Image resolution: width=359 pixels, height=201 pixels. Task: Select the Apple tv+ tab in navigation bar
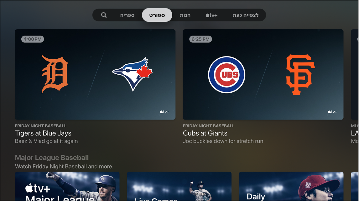point(211,15)
